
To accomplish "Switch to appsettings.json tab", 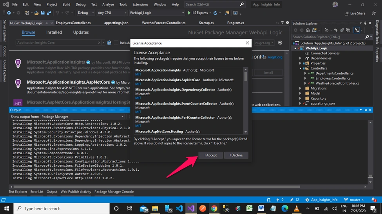I will 116,23.
